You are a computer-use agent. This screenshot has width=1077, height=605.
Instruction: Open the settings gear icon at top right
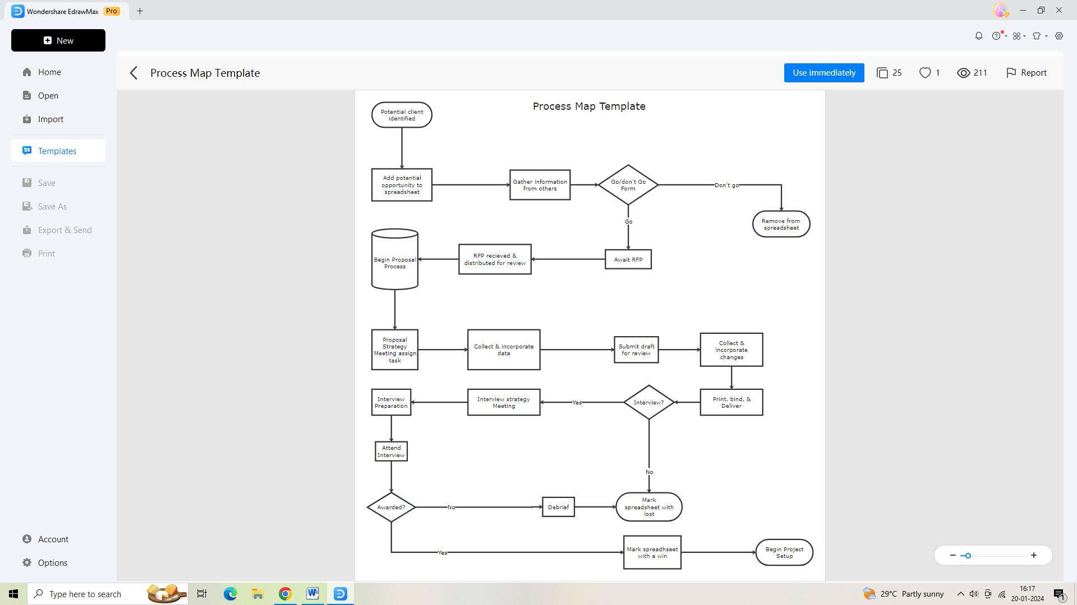point(1059,36)
